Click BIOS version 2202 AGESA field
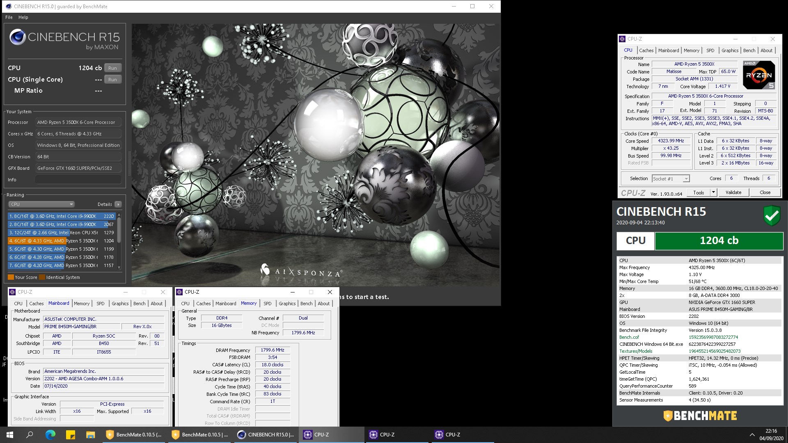 (104, 379)
